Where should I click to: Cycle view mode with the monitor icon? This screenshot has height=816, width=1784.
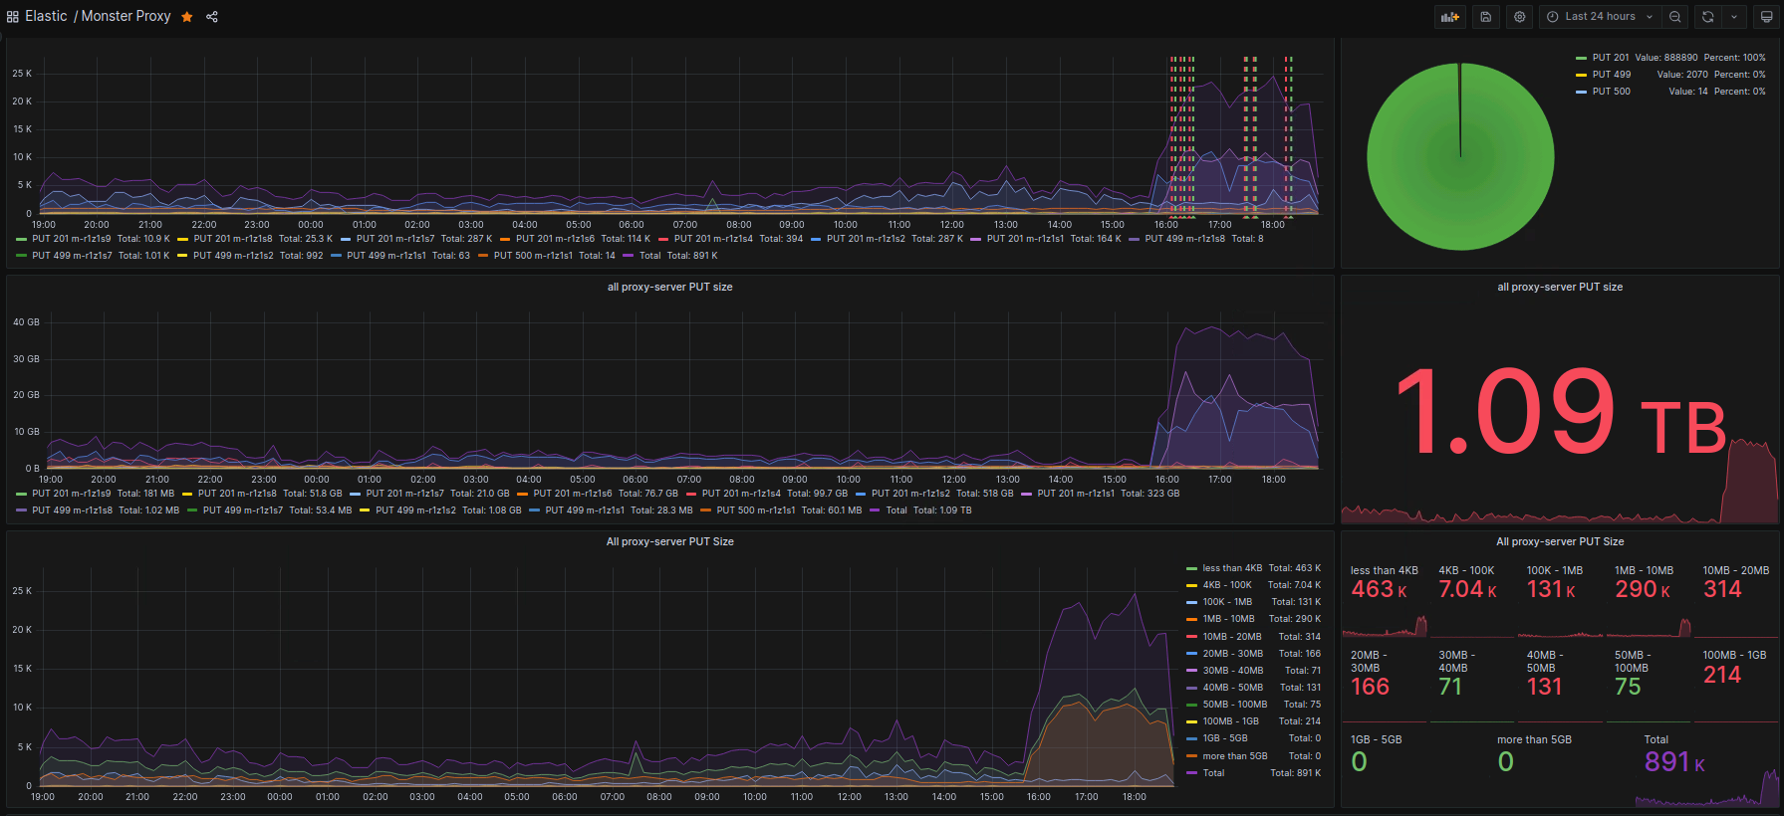tap(1766, 17)
